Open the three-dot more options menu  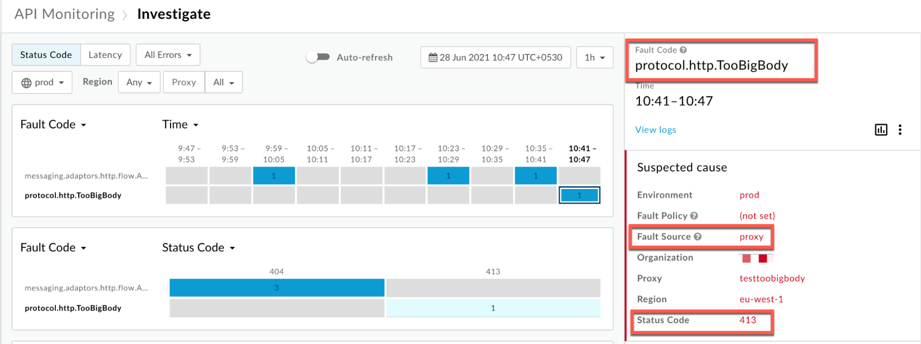tap(900, 130)
